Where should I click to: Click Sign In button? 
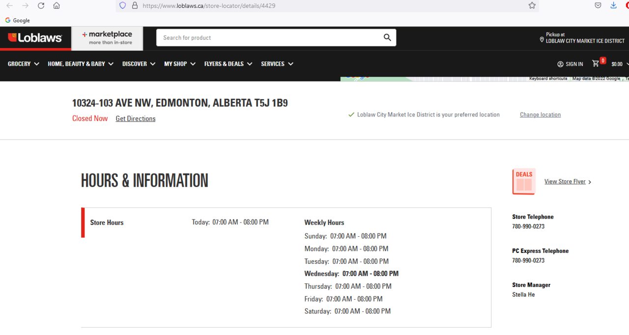[570, 64]
